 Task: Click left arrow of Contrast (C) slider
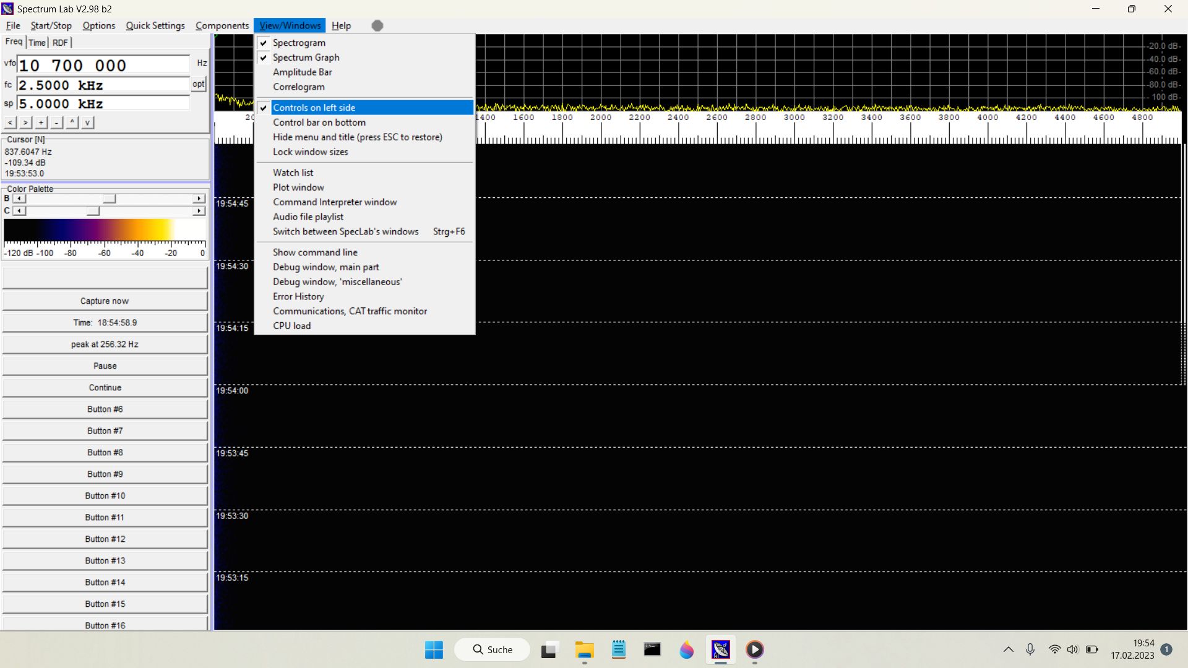[x=20, y=211]
